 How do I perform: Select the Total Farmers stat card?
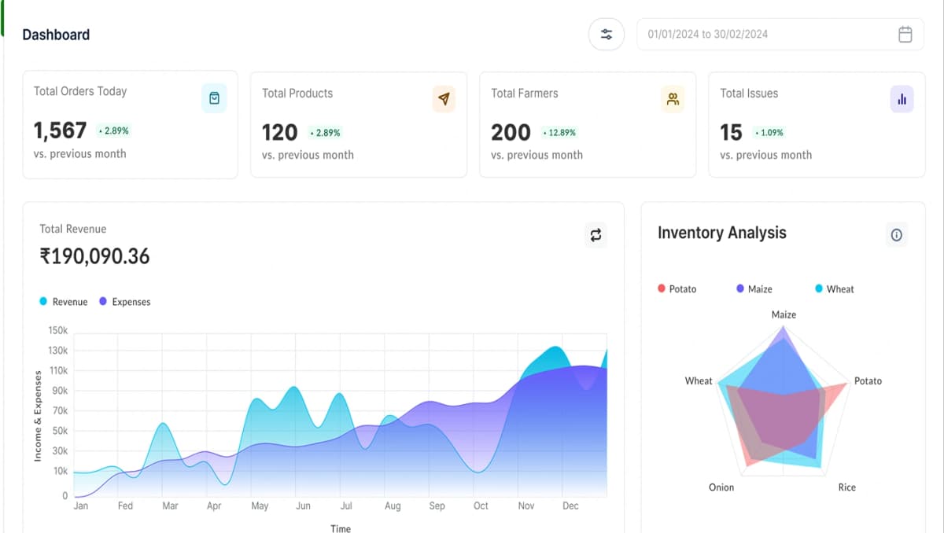[x=587, y=125]
